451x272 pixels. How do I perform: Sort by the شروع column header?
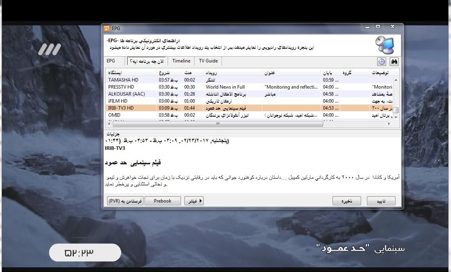[x=170, y=73]
